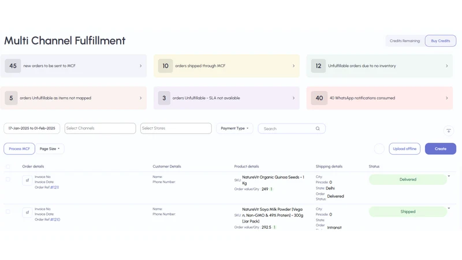
Task: Click the Create button
Action: [441, 149]
